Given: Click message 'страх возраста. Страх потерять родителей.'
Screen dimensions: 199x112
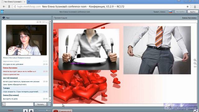Looking at the screenshot, I should pos(21,91).
